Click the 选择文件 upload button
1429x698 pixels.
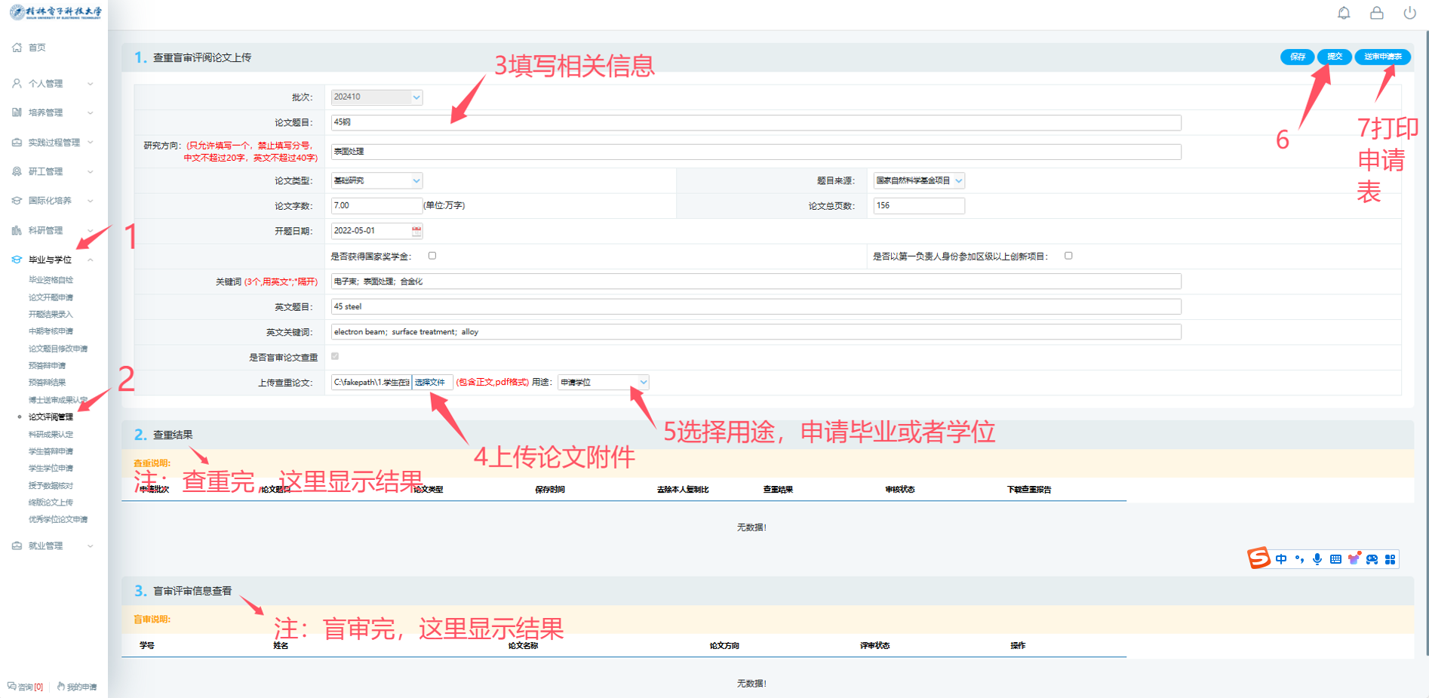(431, 383)
